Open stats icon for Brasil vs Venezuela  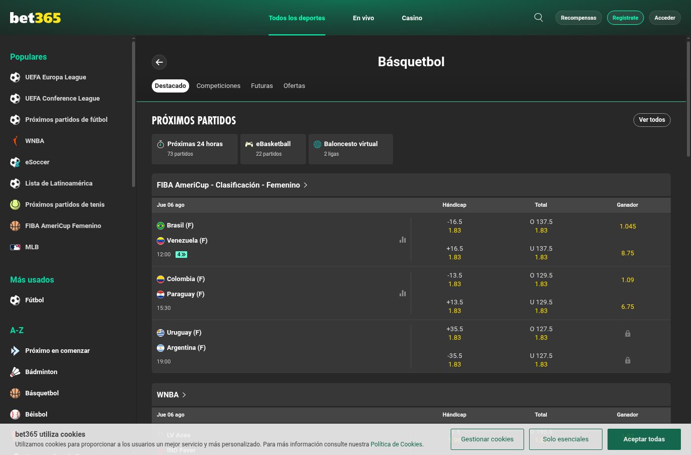(x=403, y=240)
